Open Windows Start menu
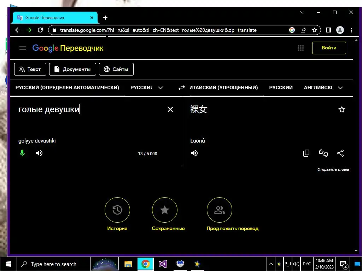 click(x=8, y=264)
